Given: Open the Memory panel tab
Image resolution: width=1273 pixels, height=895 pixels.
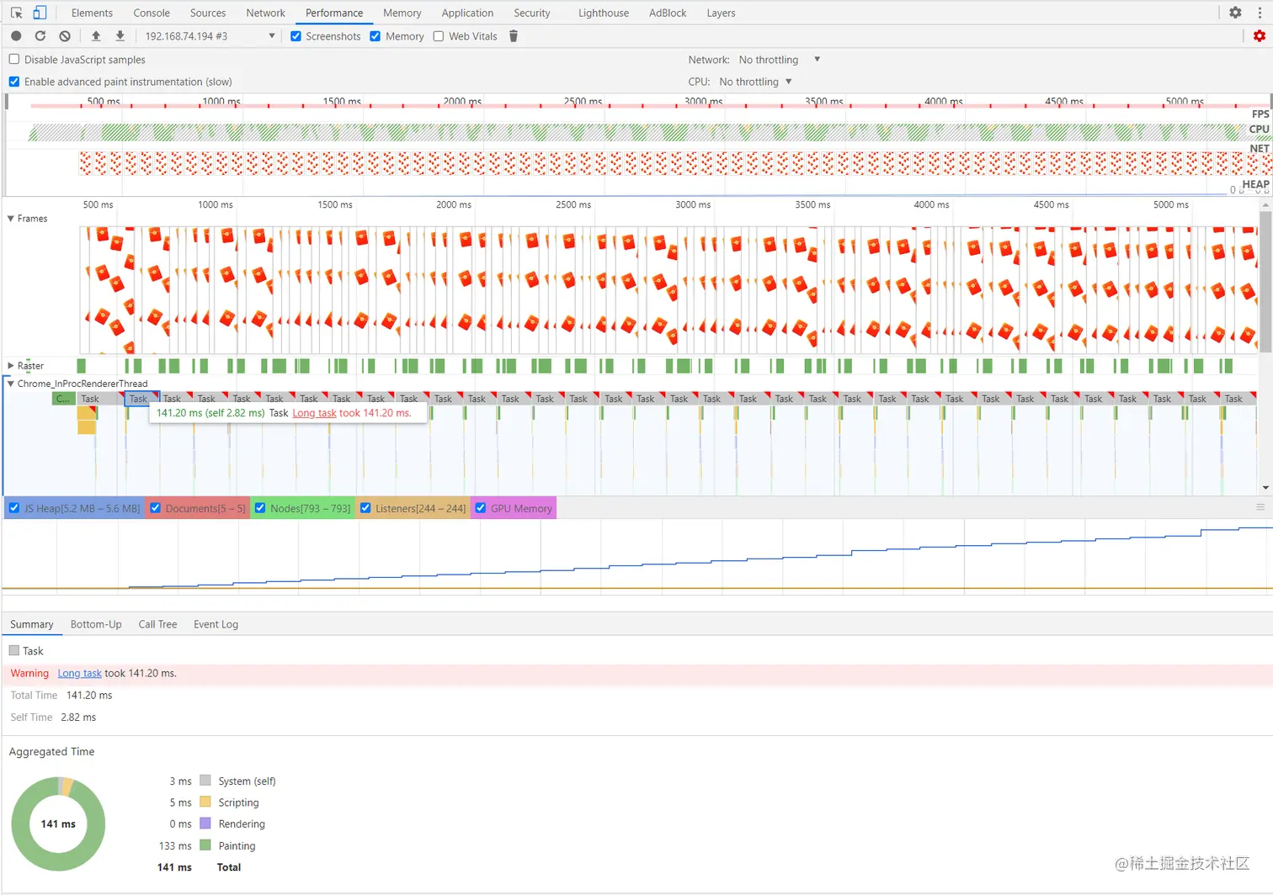Looking at the screenshot, I should point(402,13).
